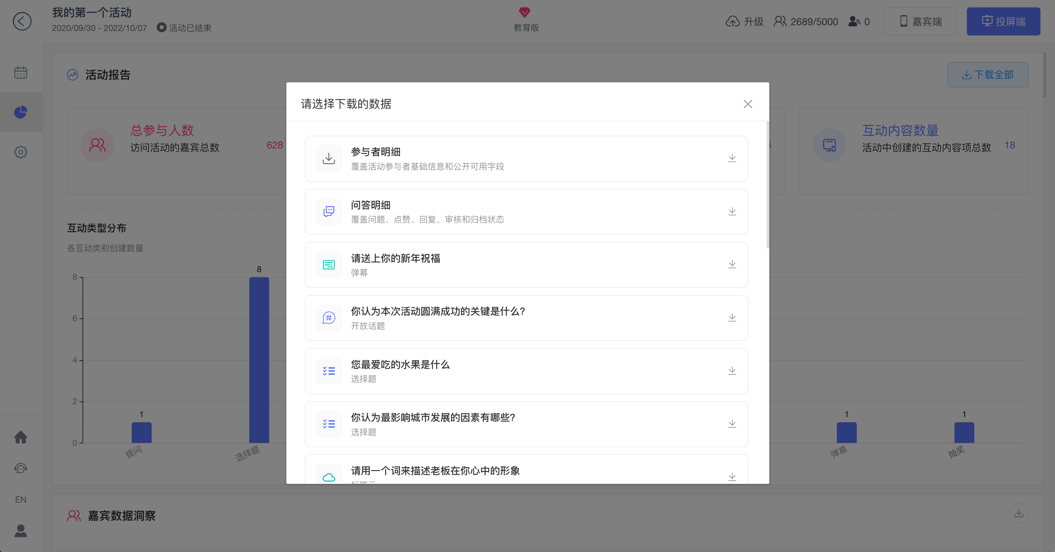The height and width of the screenshot is (552, 1055).
Task: Click the 参与者明细 left download tile icon
Action: 329,158
